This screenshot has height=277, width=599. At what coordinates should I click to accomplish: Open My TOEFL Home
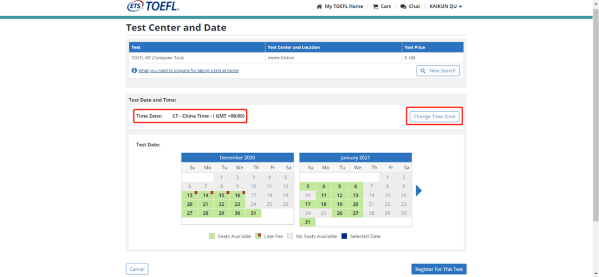pos(340,7)
